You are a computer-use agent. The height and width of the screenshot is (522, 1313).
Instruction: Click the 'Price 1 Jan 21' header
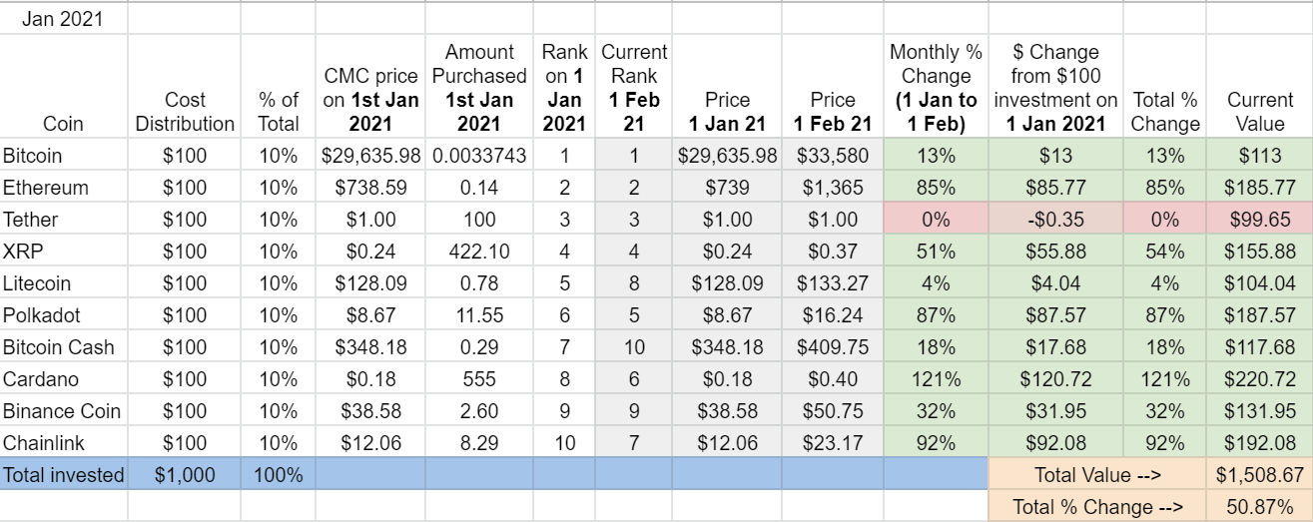[727, 87]
